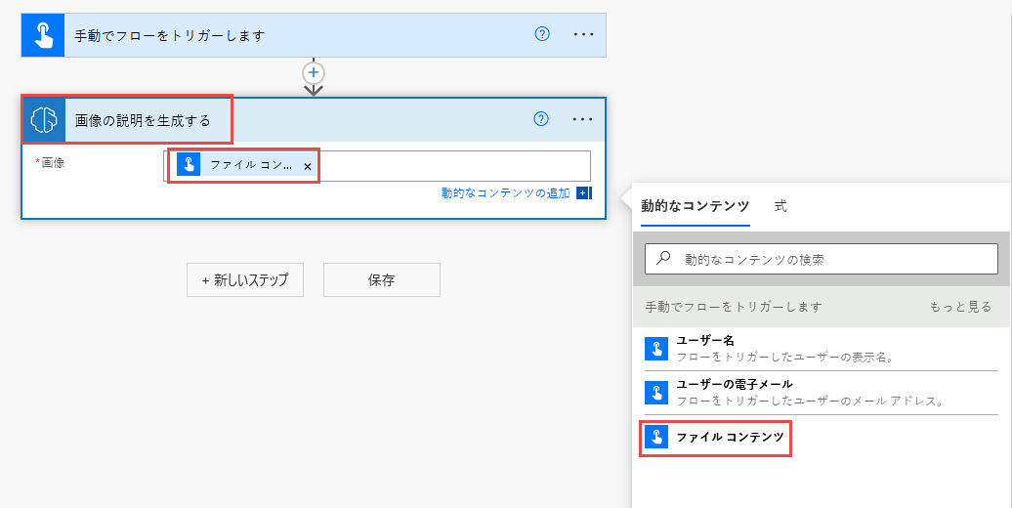The image size is (1012, 508).
Task: Click the 動的なコンテンツの追加 link
Action: (x=505, y=193)
